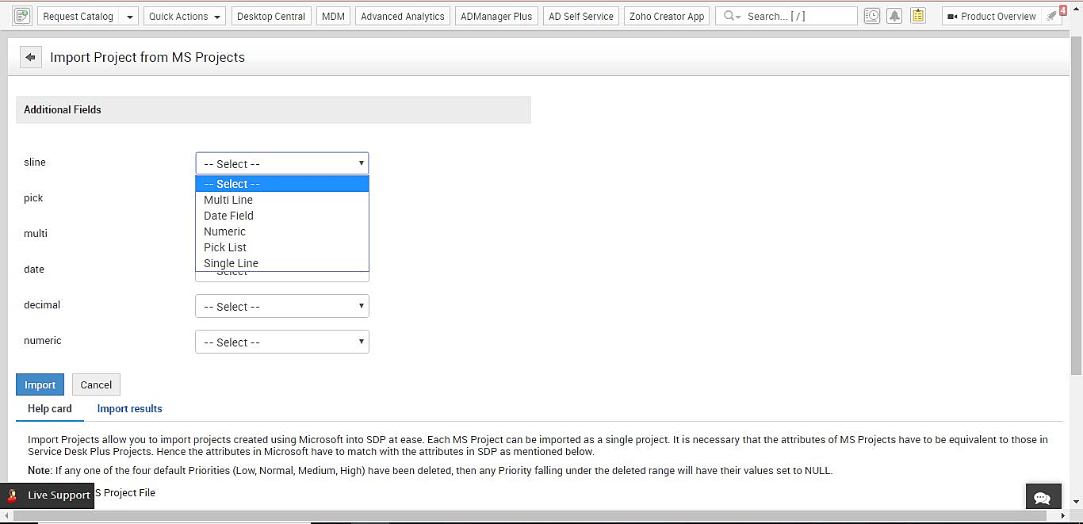Choose '-- Select --' in open list
Viewport: 1083px width, 524px height.
[x=282, y=184]
